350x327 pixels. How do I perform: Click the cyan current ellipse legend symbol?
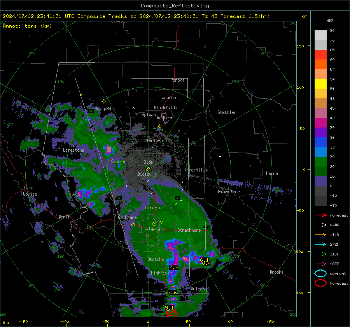pos(320,273)
